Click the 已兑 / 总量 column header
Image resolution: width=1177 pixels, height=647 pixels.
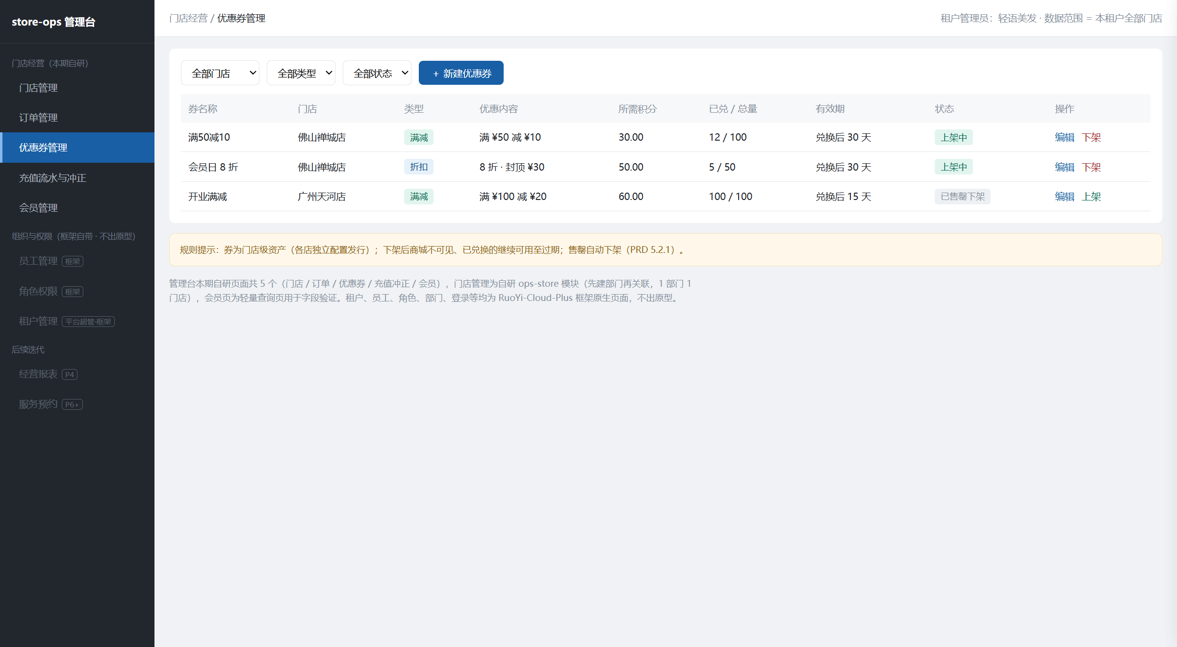coord(733,109)
